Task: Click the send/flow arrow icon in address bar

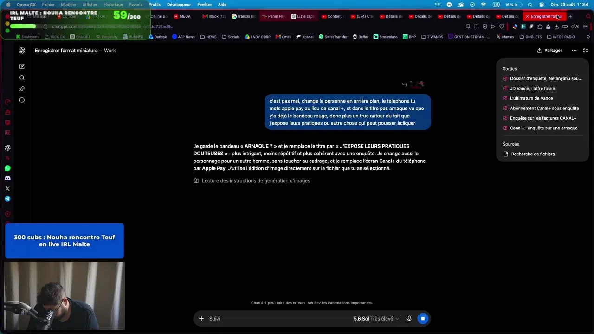Action: point(493,27)
